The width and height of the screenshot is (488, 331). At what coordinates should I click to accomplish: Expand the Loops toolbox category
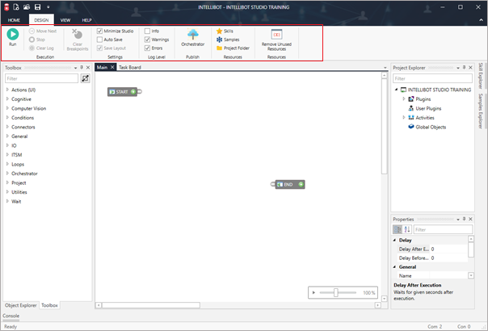pos(8,164)
